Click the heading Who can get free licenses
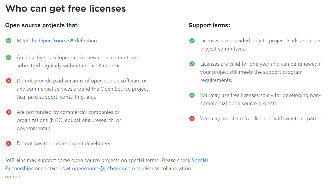The width and height of the screenshot is (334, 187). coord(66,8)
